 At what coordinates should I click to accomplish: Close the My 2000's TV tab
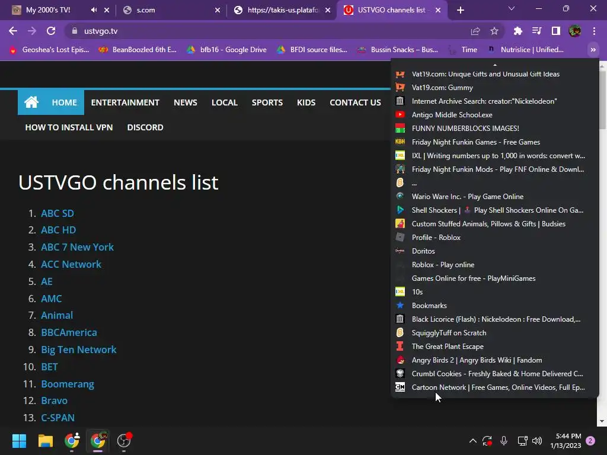tap(107, 10)
